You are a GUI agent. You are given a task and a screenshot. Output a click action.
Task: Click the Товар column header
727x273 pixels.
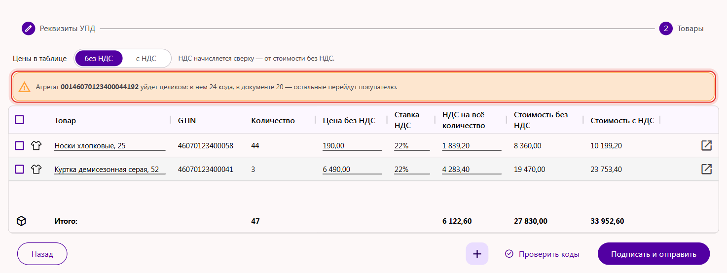[65, 120]
